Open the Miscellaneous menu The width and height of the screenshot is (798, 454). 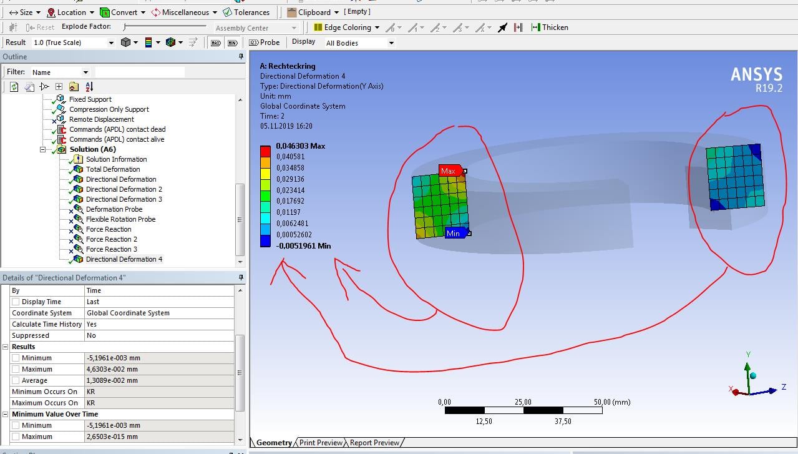tap(185, 12)
